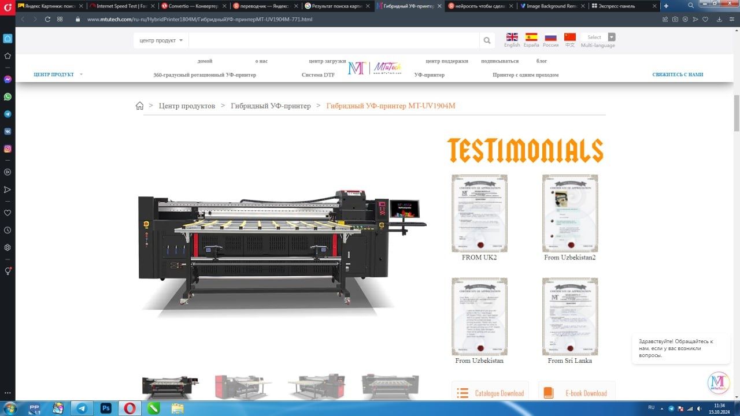Viewport: 740px width, 416px height.
Task: Open sidebar settings gear icon
Action: [x=8, y=247]
